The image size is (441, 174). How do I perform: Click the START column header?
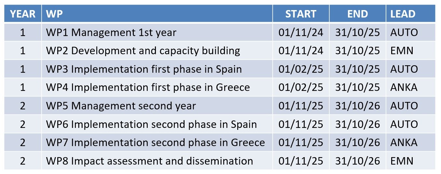click(301, 14)
